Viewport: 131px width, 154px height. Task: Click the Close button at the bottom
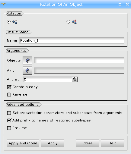(87, 143)
